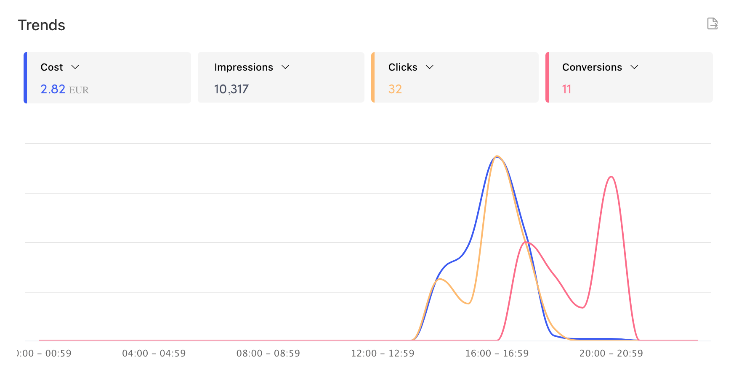The width and height of the screenshot is (739, 375).
Task: Click the 11 conversions value
Action: [x=566, y=89]
